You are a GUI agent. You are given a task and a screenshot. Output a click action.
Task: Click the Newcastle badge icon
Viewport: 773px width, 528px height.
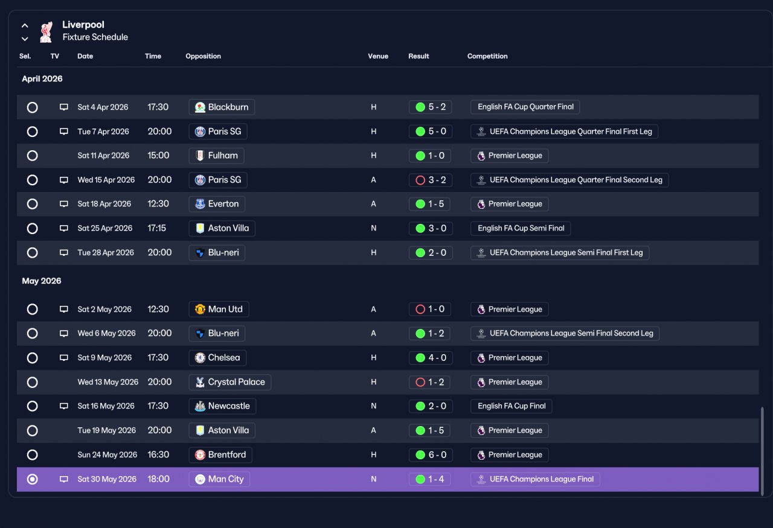200,406
